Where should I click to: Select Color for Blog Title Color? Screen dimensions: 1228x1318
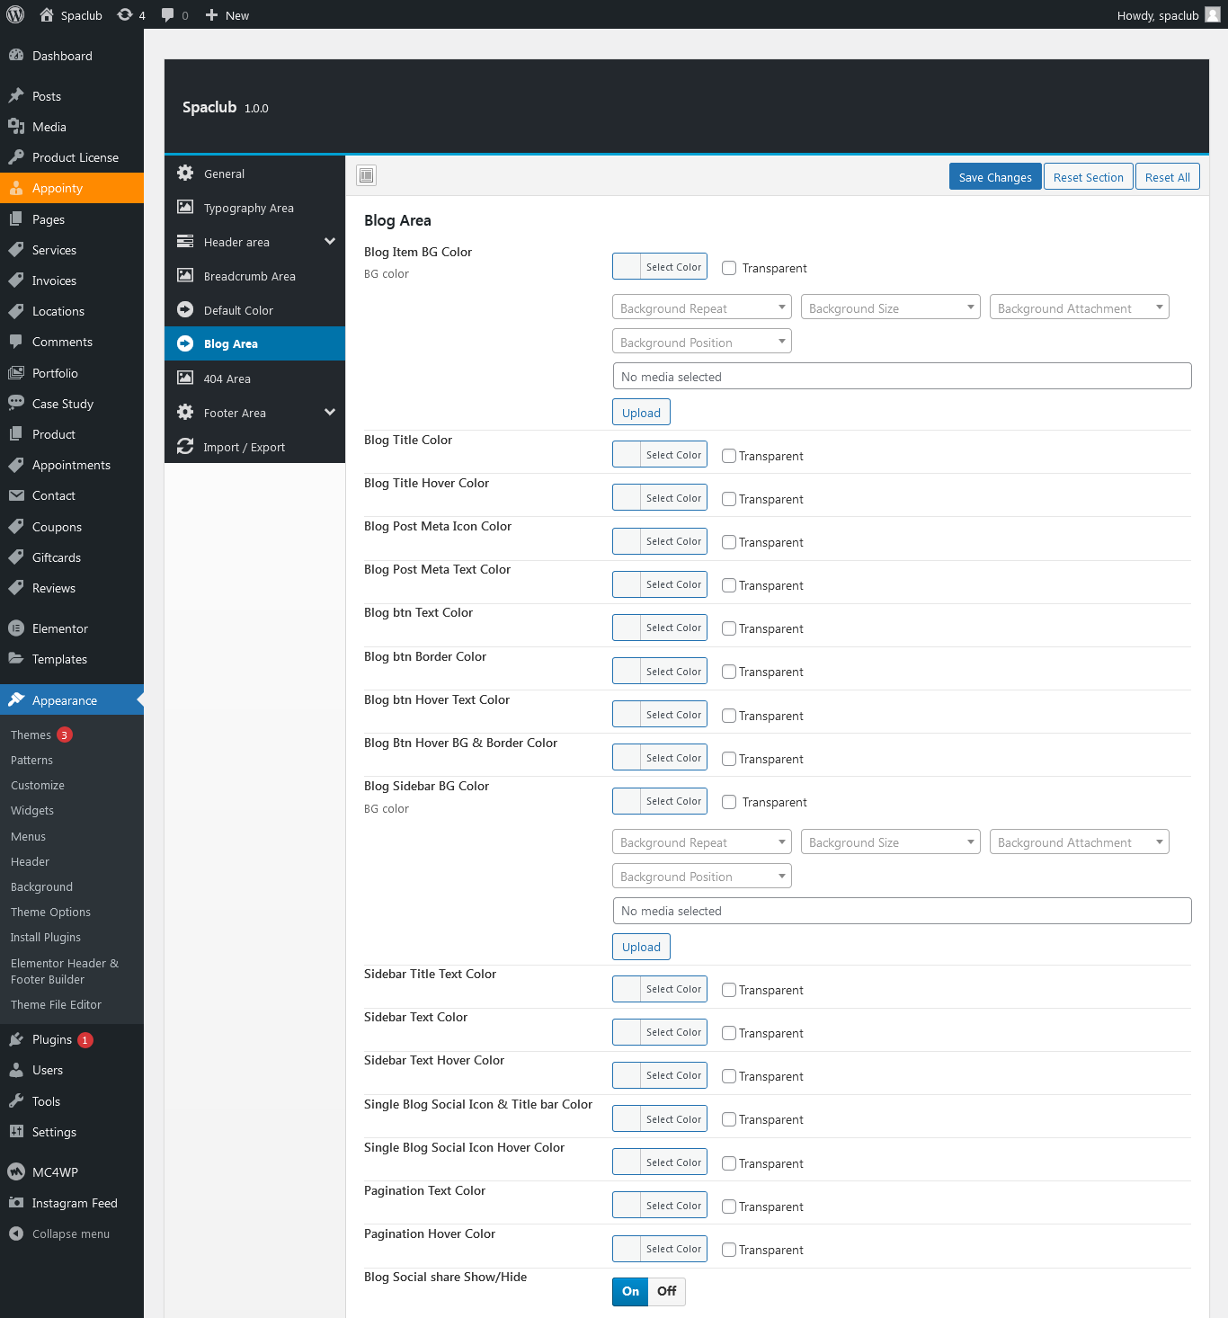[x=660, y=454]
